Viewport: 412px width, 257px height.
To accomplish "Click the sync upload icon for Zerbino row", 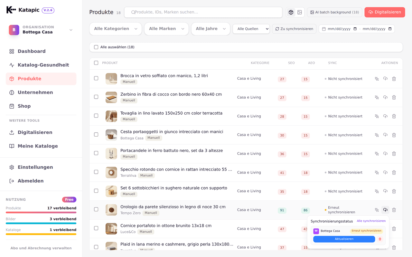I will point(385,97).
